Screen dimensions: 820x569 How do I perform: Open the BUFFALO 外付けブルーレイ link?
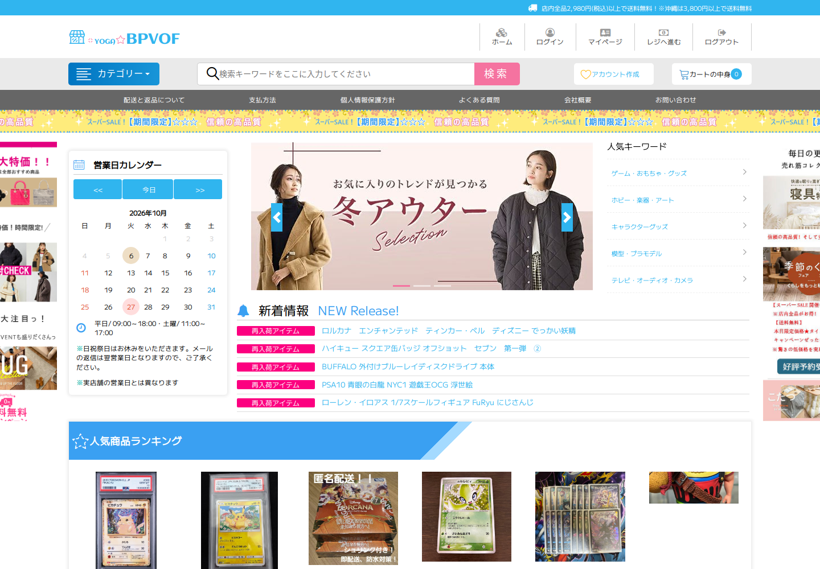(x=408, y=367)
